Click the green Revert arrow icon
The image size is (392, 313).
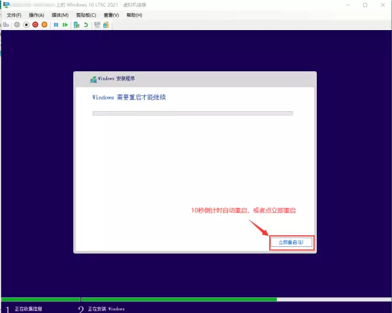pos(86,25)
